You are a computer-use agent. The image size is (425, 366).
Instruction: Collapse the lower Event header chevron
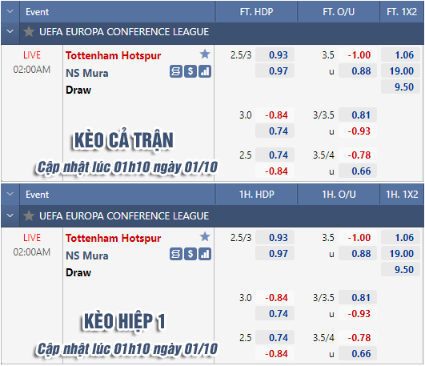10,194
